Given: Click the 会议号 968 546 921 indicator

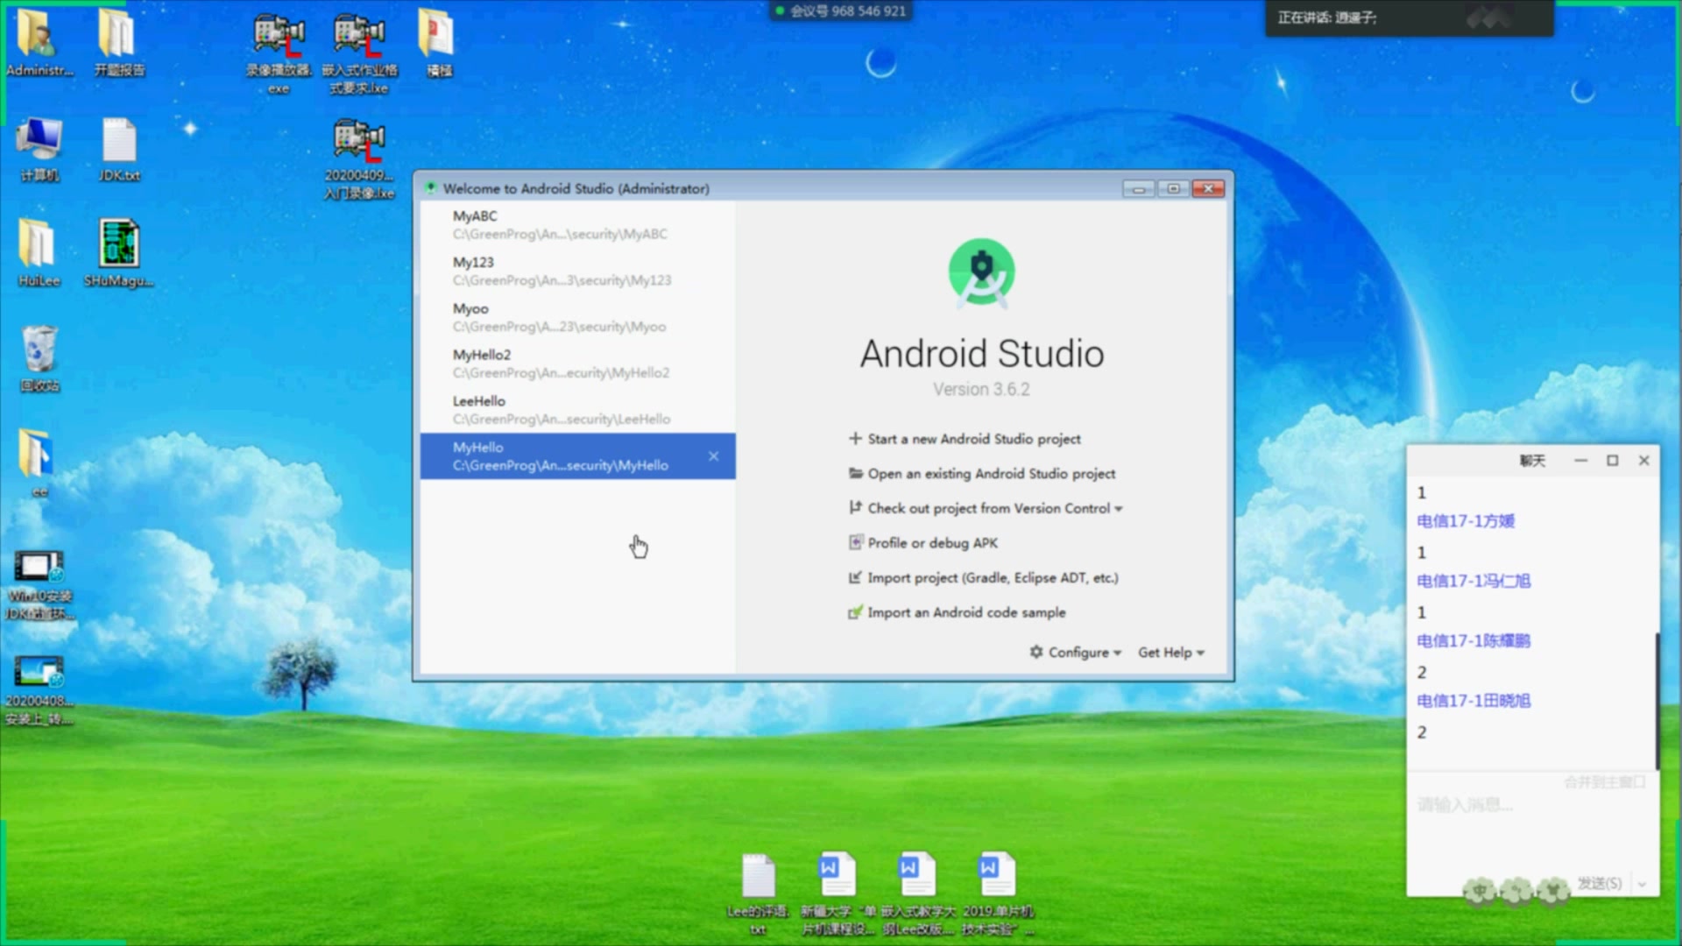Looking at the screenshot, I should 841,11.
